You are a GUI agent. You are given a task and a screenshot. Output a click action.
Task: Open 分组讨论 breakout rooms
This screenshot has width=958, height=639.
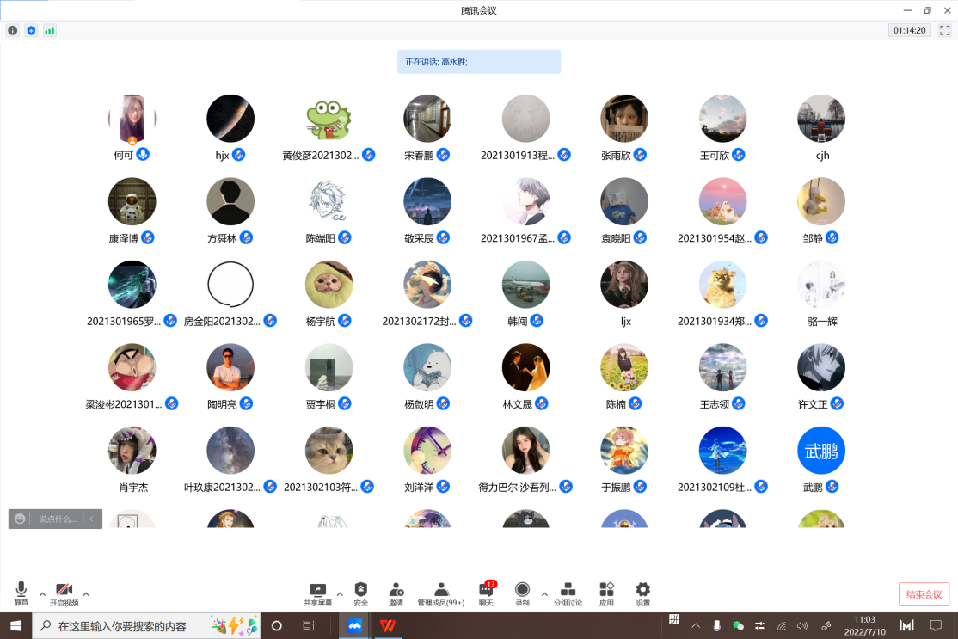click(568, 590)
